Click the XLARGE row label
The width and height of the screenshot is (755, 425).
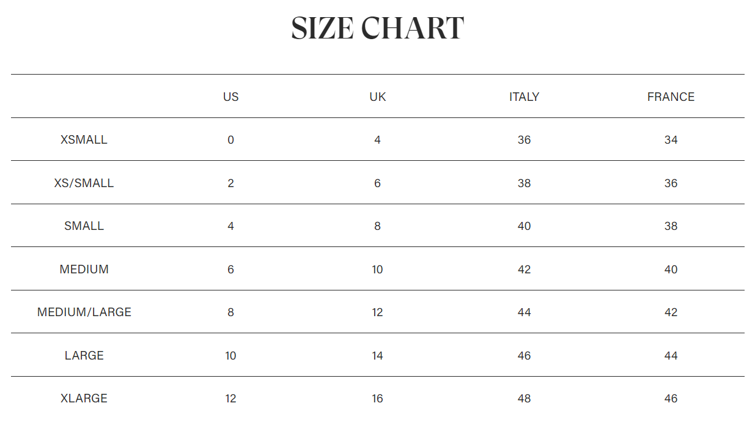(x=84, y=398)
